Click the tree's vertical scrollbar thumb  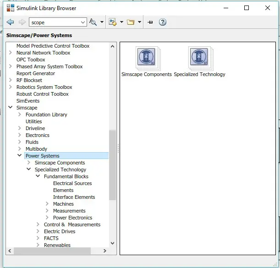[112, 165]
